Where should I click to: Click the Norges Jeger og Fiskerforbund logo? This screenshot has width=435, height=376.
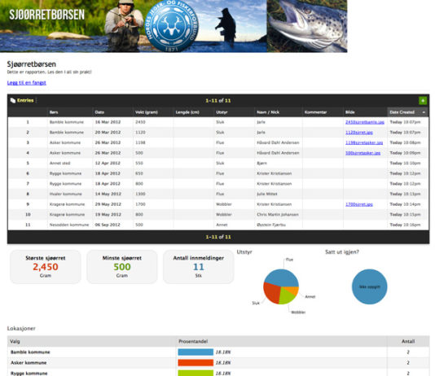(x=172, y=26)
